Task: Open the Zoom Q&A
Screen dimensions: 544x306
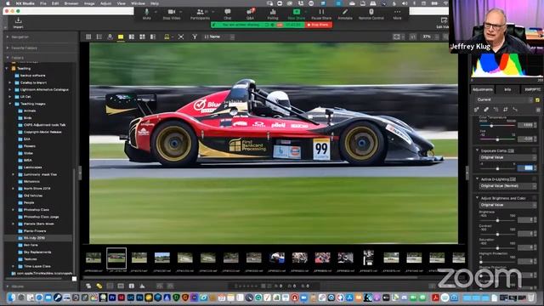Action: (x=250, y=14)
